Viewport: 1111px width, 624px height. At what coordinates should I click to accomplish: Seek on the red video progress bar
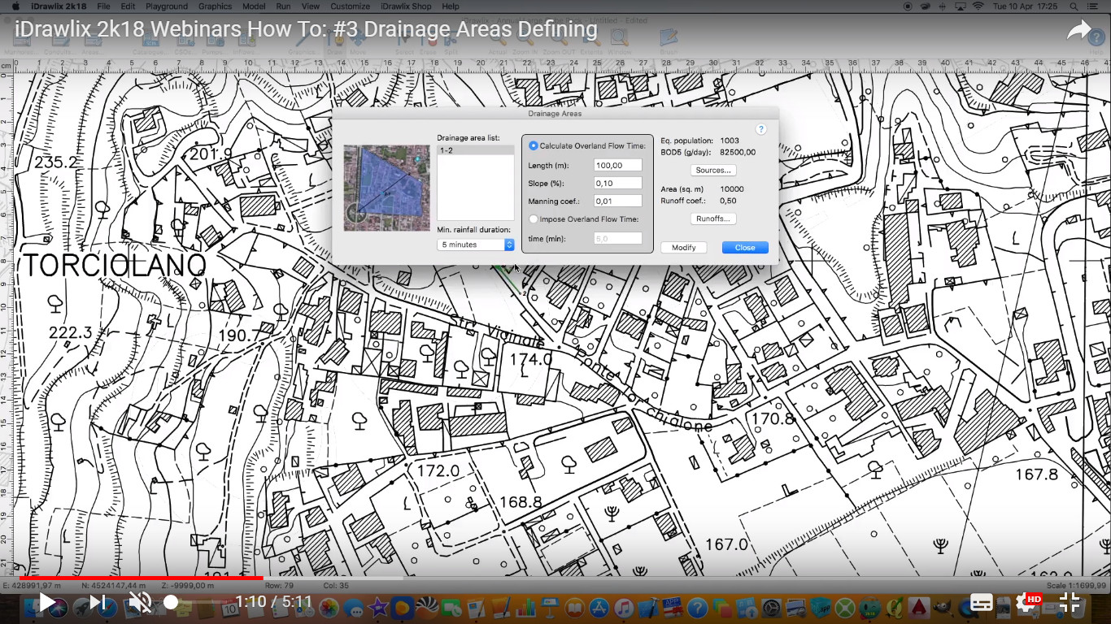tap(141, 578)
